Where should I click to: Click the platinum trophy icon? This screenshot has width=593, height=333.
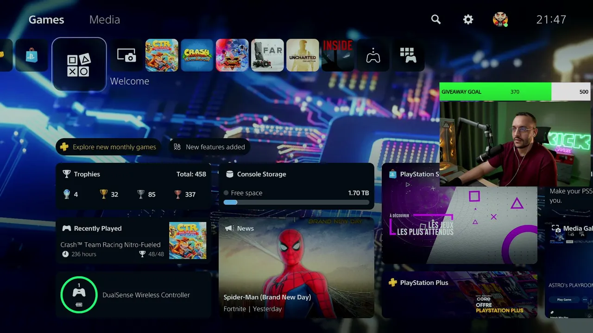click(67, 194)
